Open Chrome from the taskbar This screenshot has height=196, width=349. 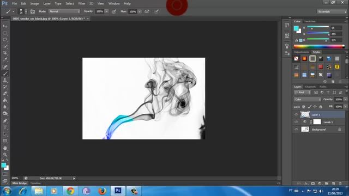70,191
